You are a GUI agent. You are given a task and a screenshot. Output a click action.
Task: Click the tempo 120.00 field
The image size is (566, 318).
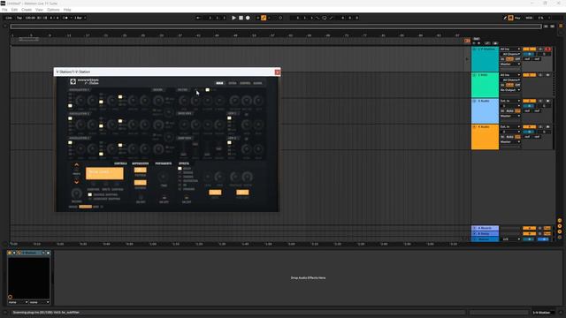coord(30,18)
